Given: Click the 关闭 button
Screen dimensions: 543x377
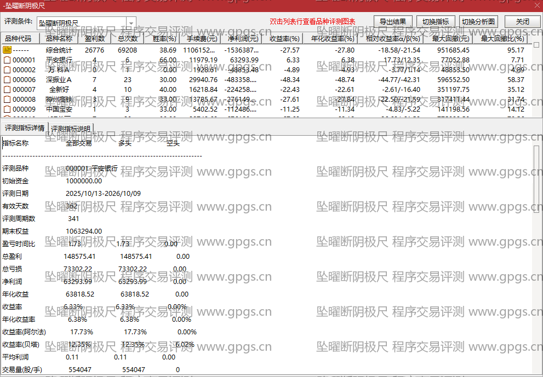Looking at the screenshot, I should click(522, 22).
